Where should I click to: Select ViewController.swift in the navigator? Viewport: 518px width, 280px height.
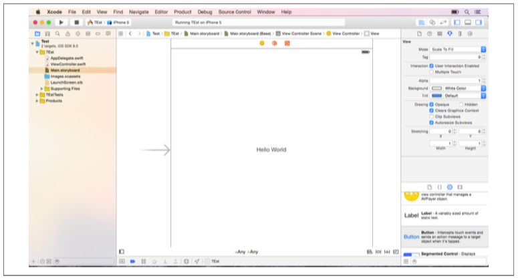64,64
